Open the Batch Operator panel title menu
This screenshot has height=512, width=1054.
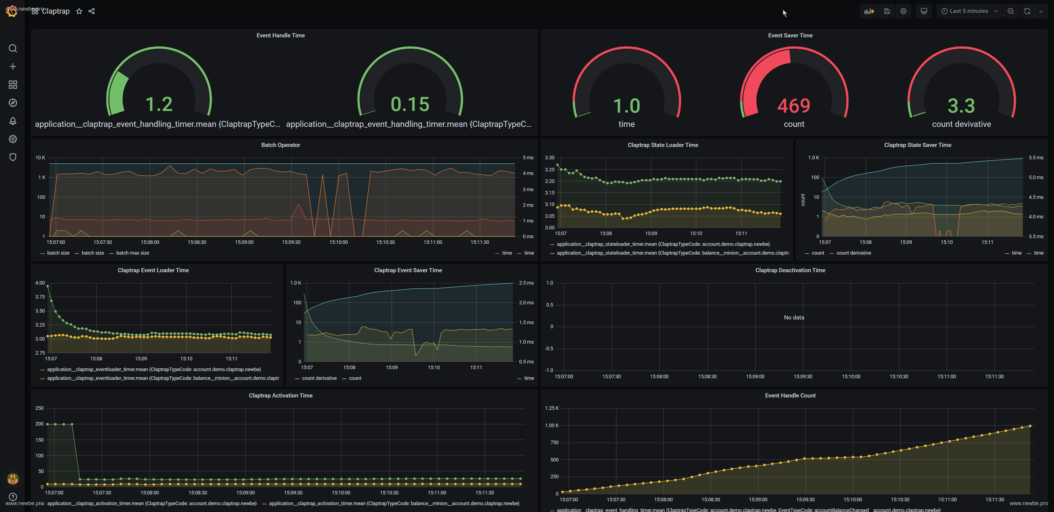[280, 145]
